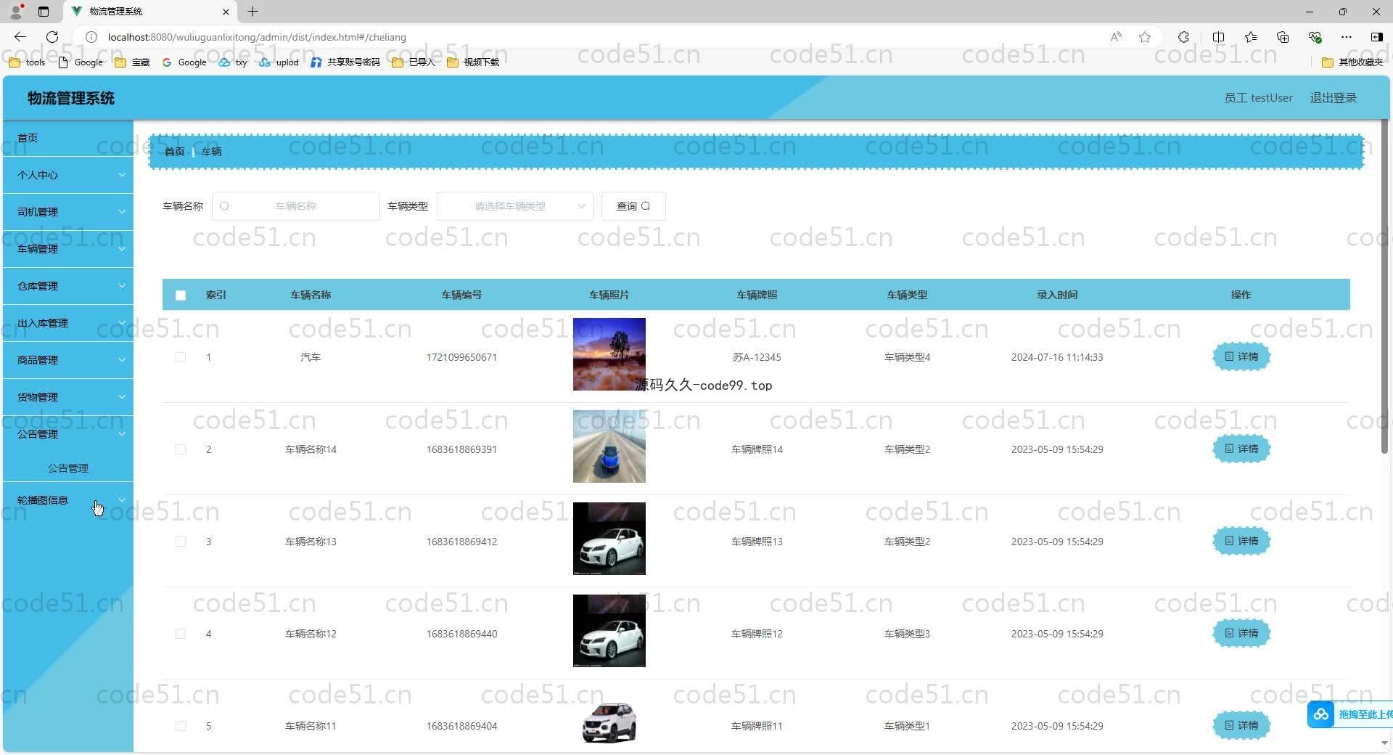The image size is (1393, 755).
Task: Open the tab actions menu icon
Action: (x=44, y=12)
